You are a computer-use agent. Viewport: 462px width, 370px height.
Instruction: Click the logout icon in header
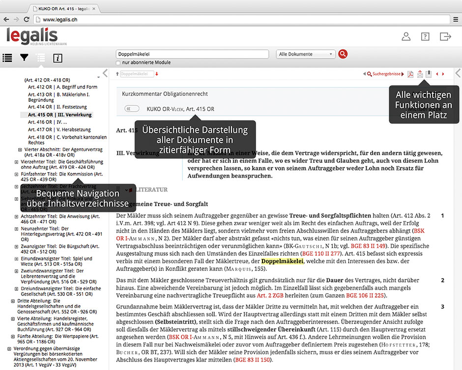point(445,36)
